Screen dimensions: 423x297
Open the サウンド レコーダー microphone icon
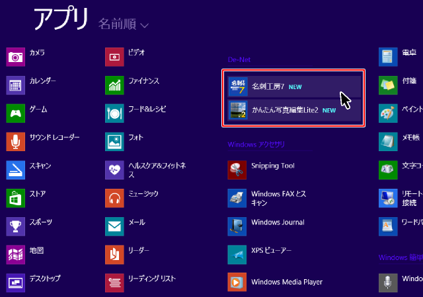click(16, 141)
